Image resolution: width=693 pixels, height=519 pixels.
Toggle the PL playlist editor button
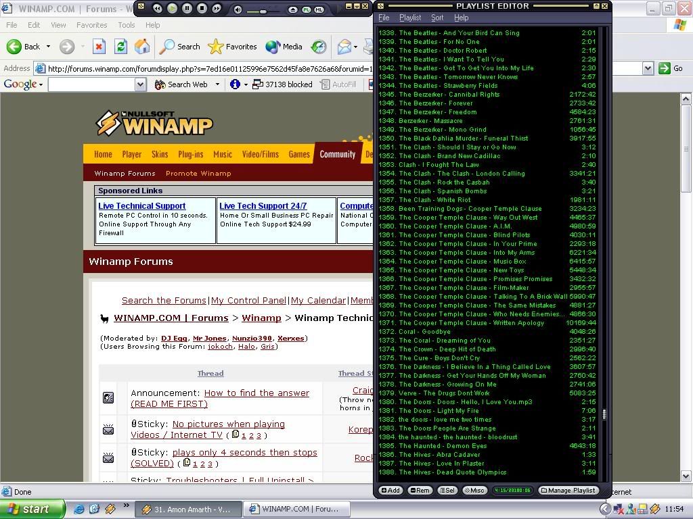click(x=307, y=9)
